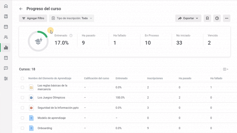Open the calendar icon in sidebar

(6, 27)
